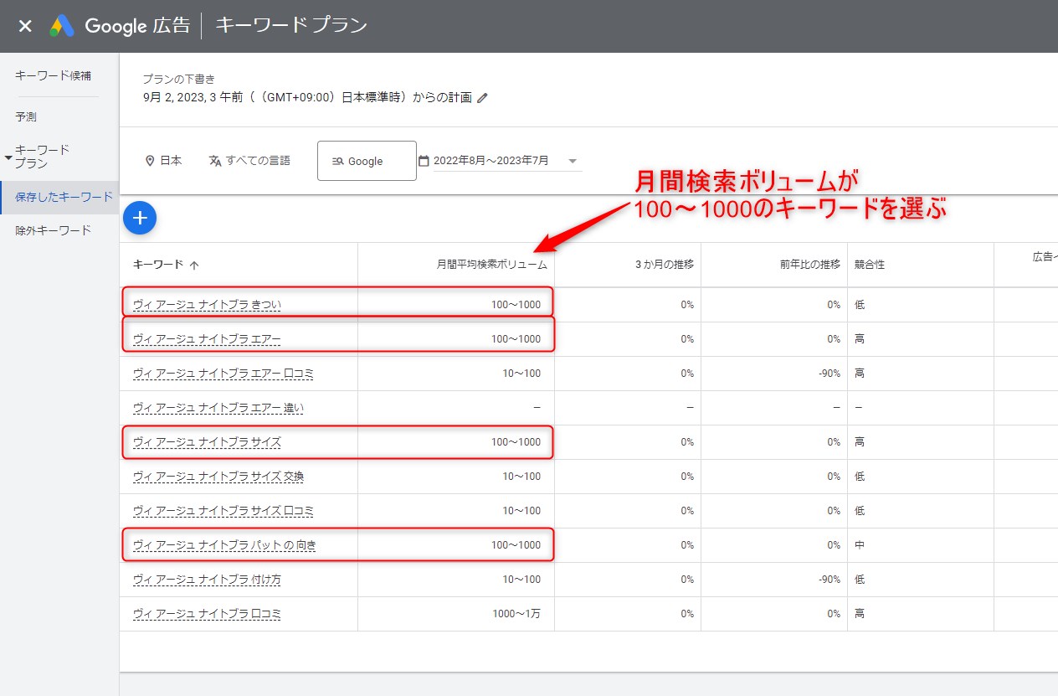This screenshot has height=696, width=1058.
Task: Click the 前年比の推移 column header
Action: (809, 265)
